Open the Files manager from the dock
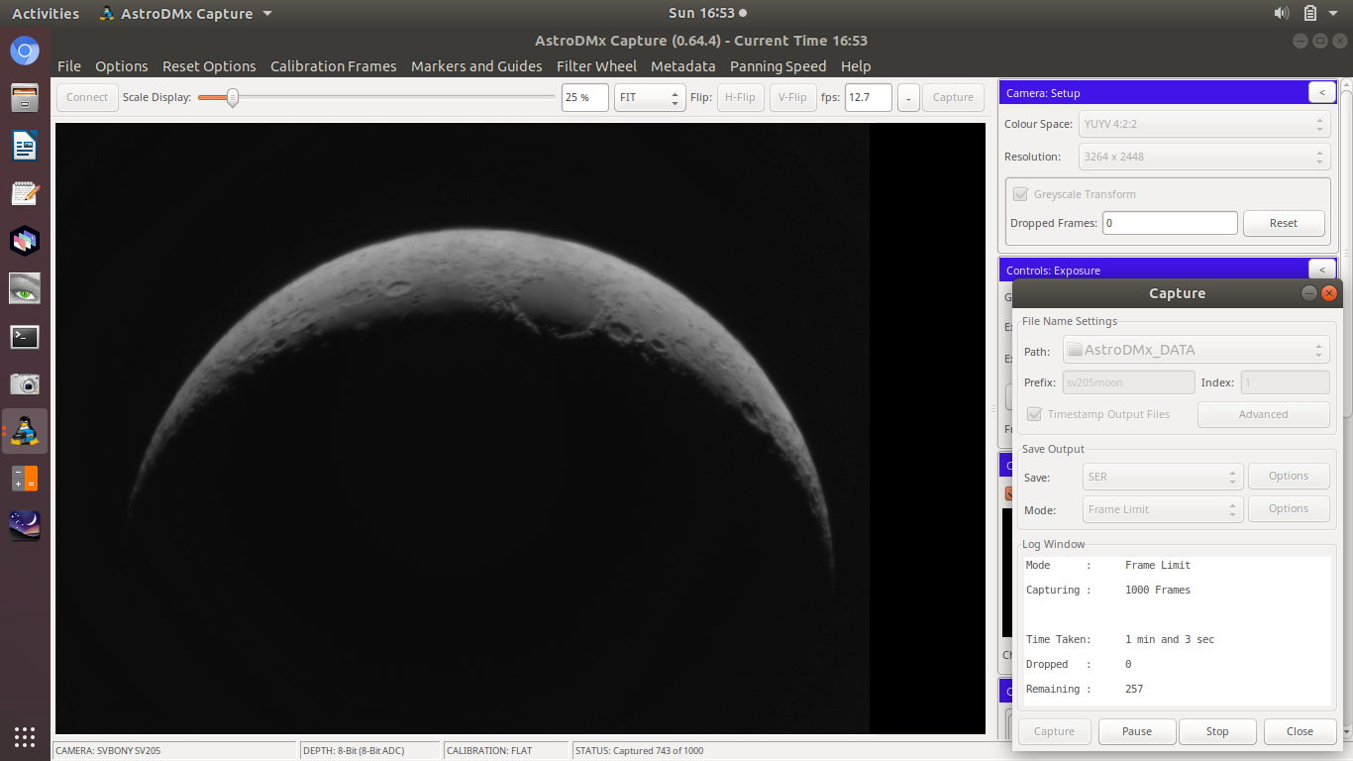The image size is (1353, 761). [24, 98]
